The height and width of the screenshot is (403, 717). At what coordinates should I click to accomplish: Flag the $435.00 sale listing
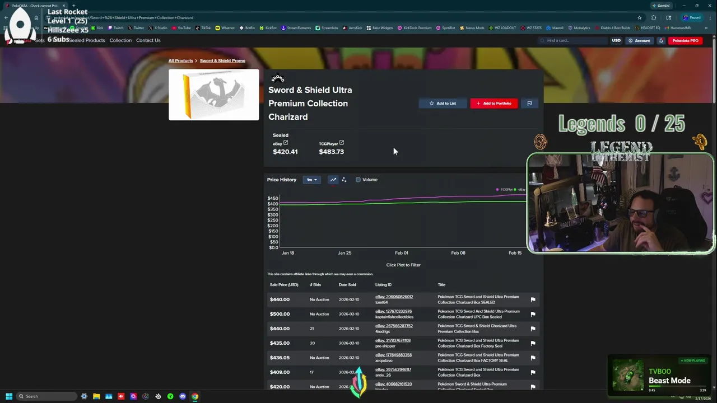point(533,343)
